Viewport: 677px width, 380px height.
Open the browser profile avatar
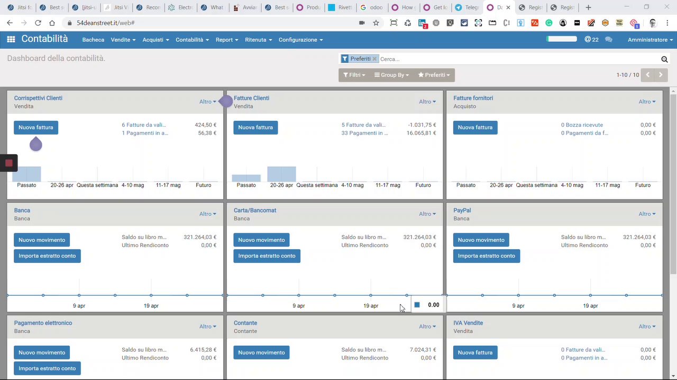click(653, 23)
